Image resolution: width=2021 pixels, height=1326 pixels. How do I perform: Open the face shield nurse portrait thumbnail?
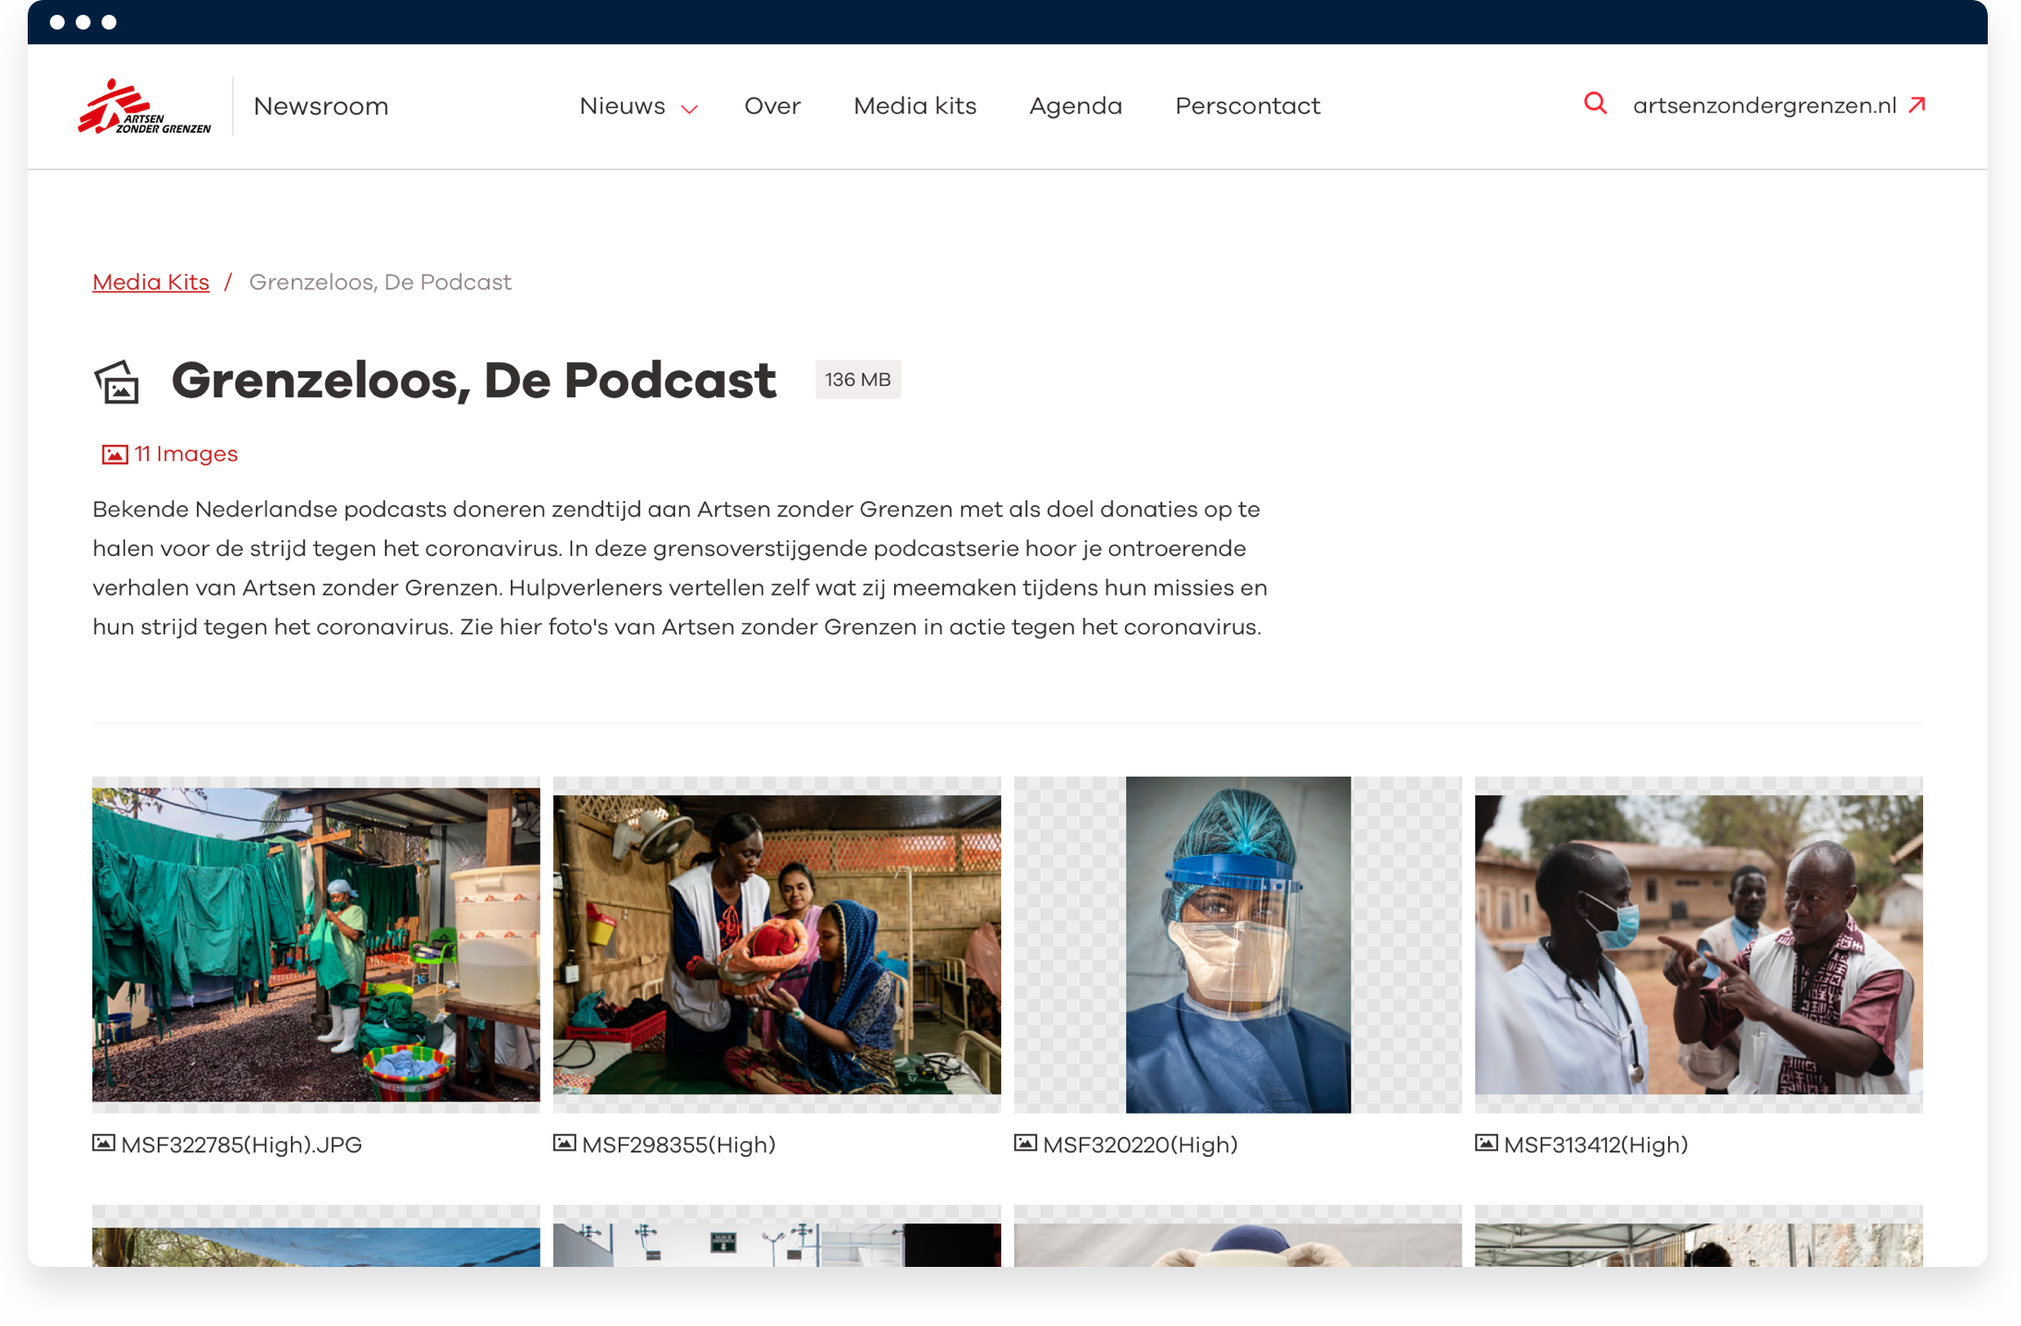click(x=1238, y=944)
